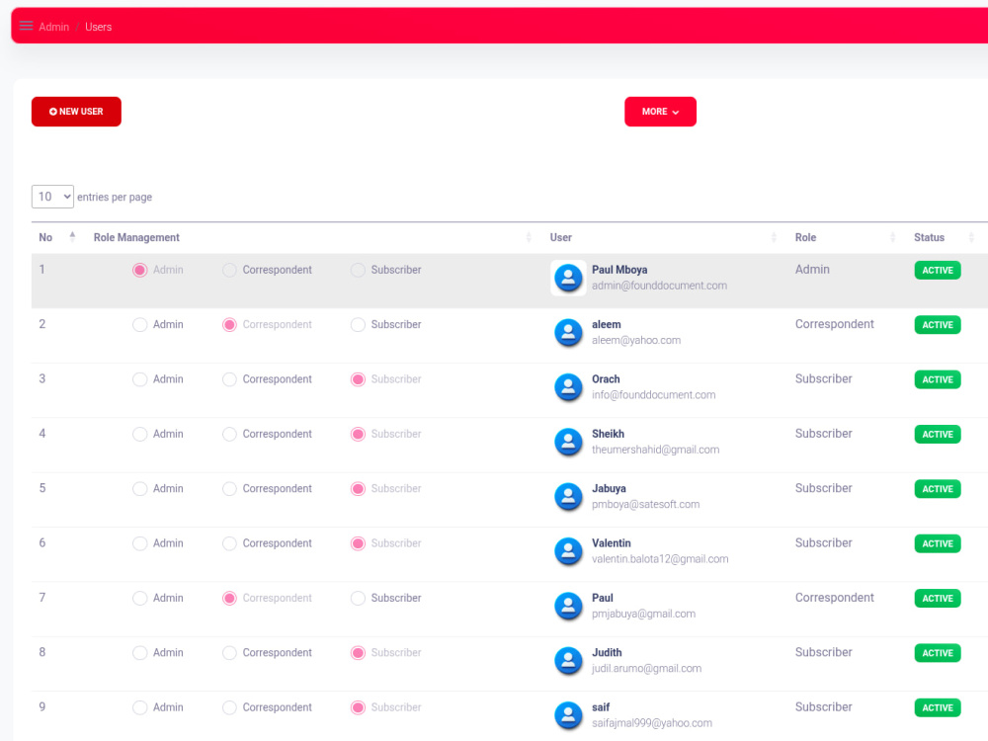Sort by the User column arrows
The image size is (988, 741).
point(774,237)
